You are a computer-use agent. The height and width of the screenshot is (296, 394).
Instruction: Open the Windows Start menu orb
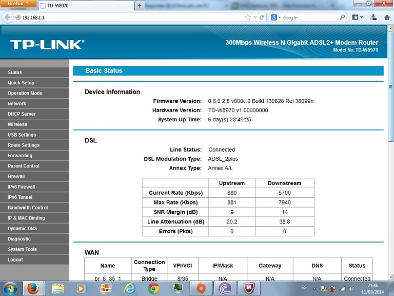coord(10,288)
